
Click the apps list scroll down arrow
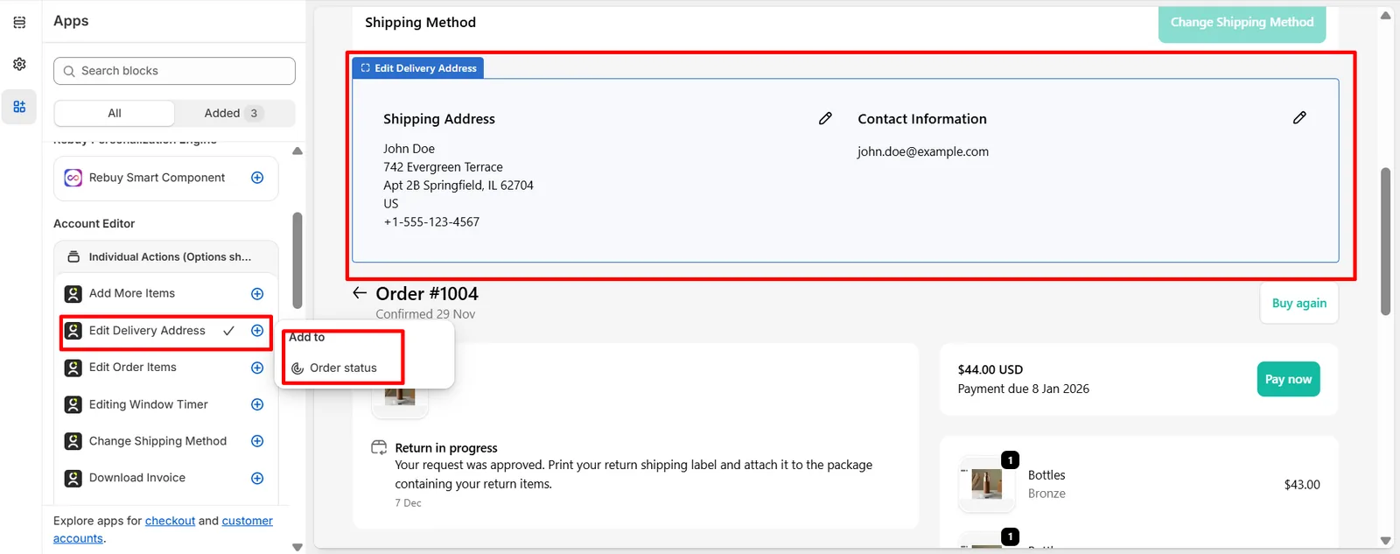click(x=297, y=547)
